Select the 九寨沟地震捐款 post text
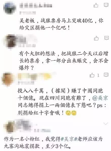This screenshot has height=151, width=111. (53, 143)
